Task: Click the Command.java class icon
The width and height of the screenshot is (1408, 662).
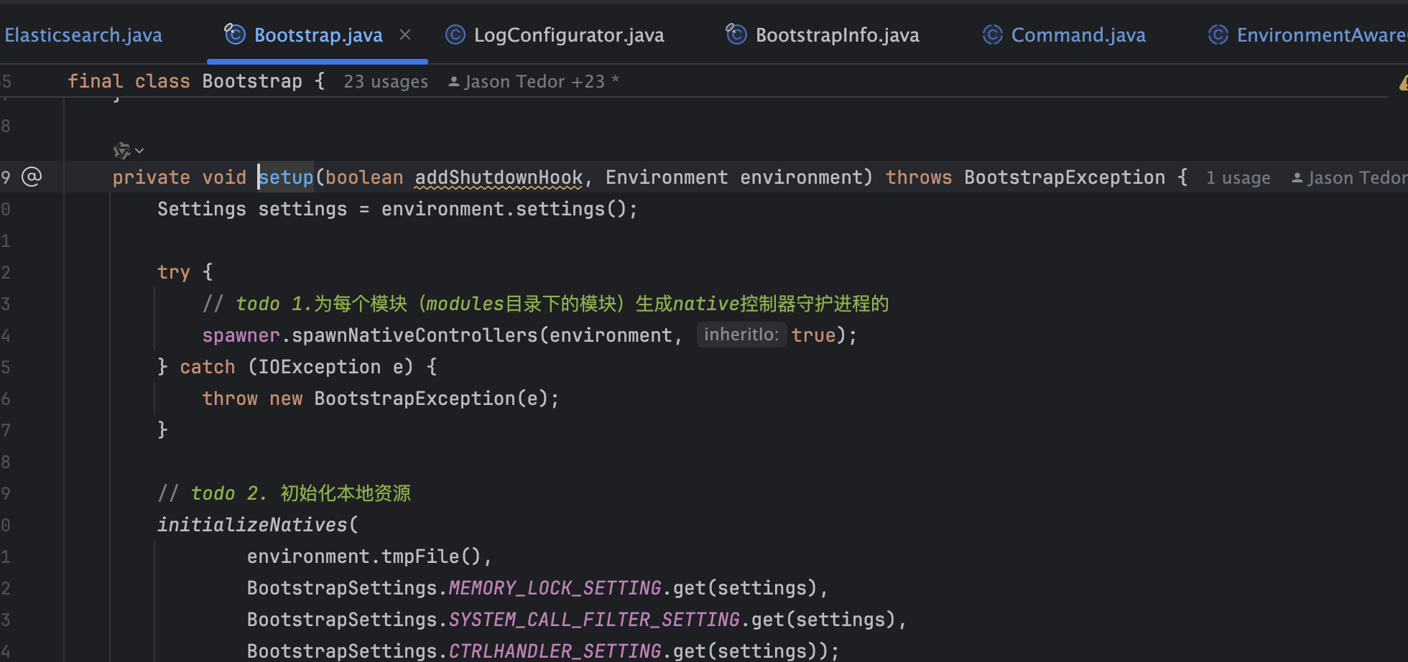Action: (993, 34)
